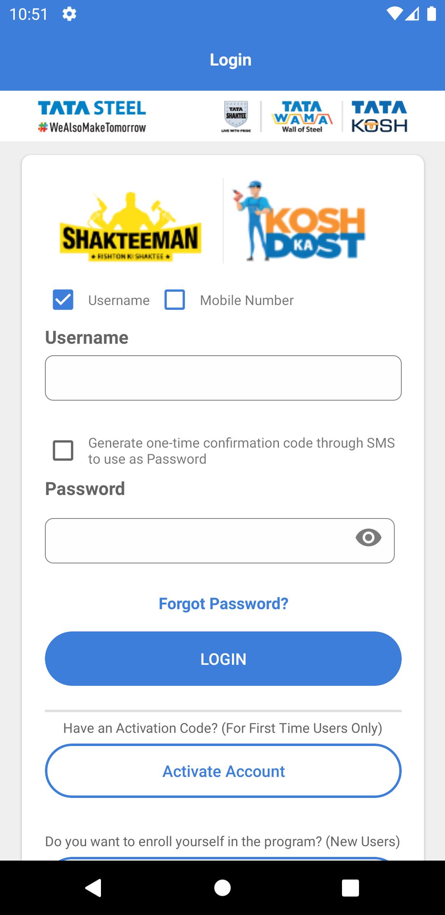Tap the Shakteeman logo image
The width and height of the screenshot is (445, 915).
131,226
